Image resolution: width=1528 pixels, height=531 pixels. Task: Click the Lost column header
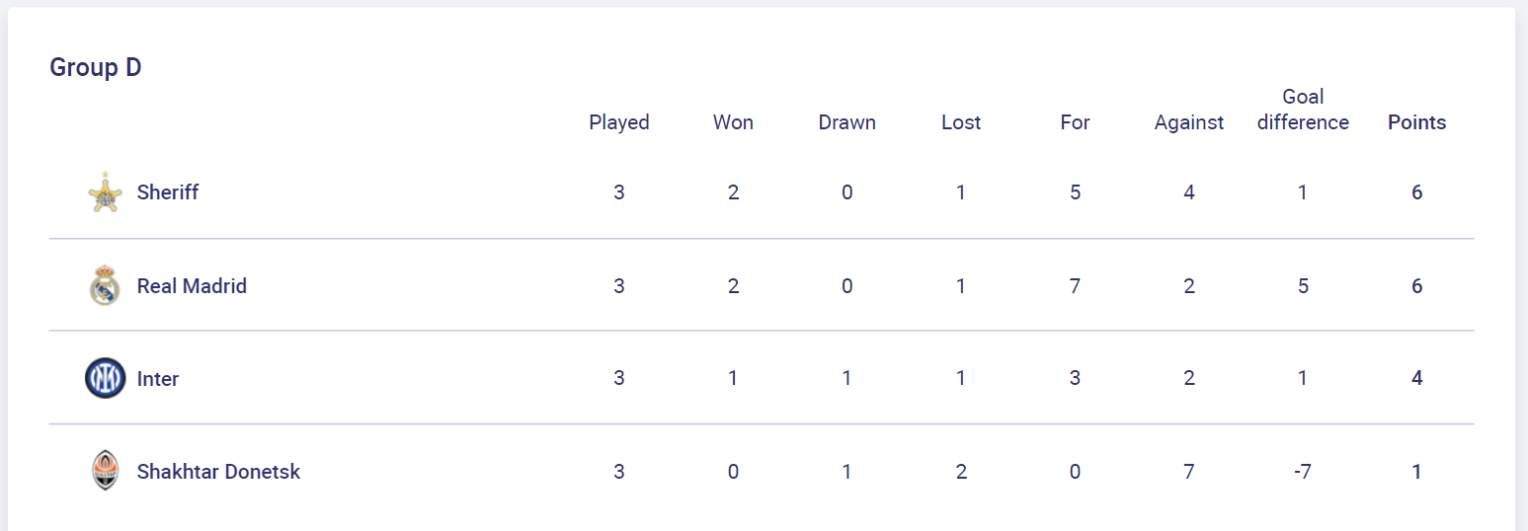click(x=961, y=122)
